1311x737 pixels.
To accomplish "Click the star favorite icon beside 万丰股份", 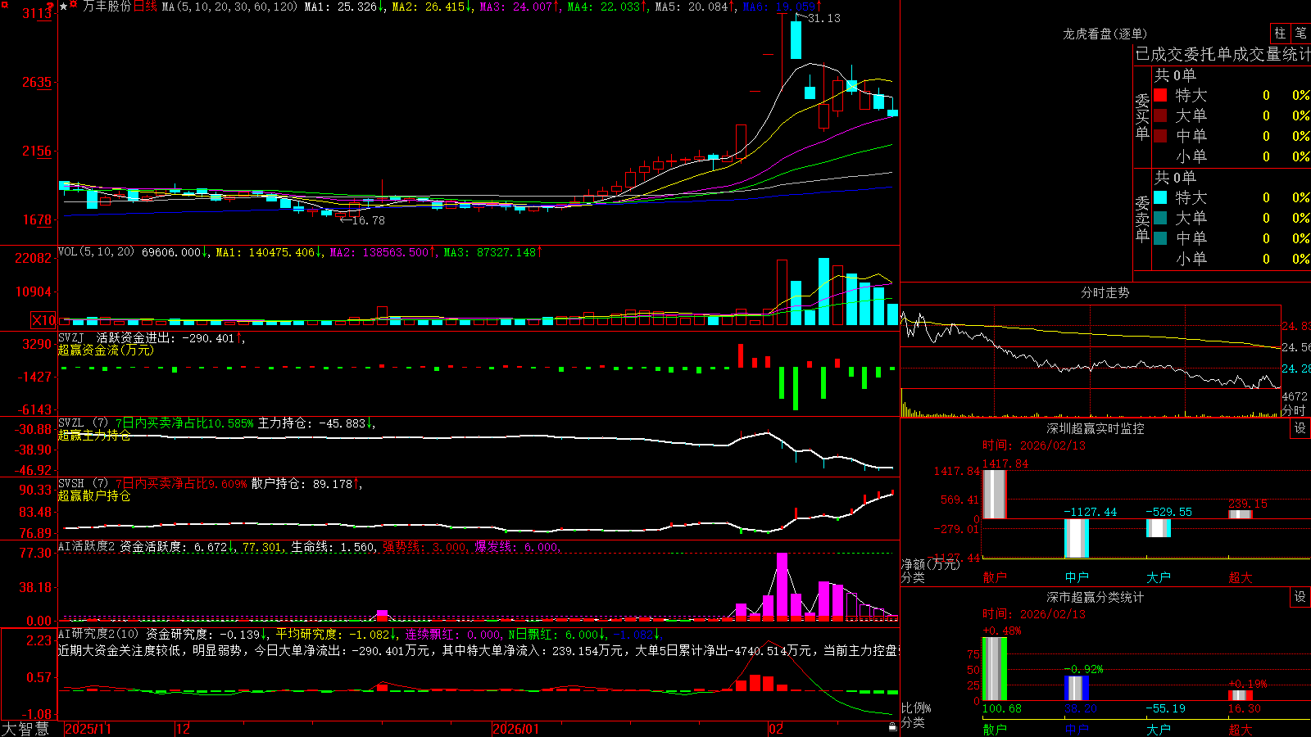I will pos(64,7).
